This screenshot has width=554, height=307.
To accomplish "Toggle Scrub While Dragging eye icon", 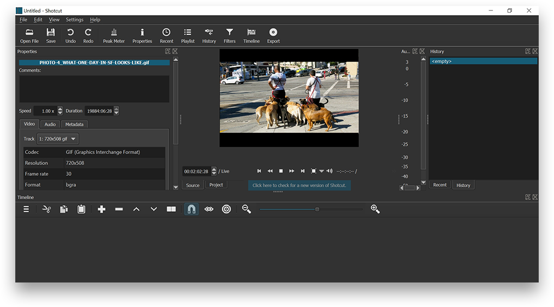I will 209,209.
